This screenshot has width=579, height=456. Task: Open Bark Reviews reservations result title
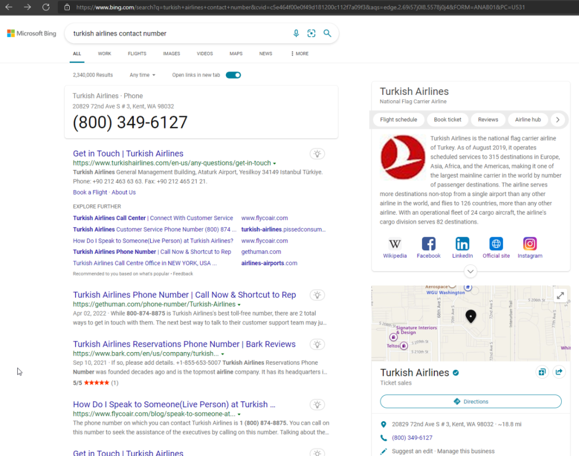tap(184, 344)
